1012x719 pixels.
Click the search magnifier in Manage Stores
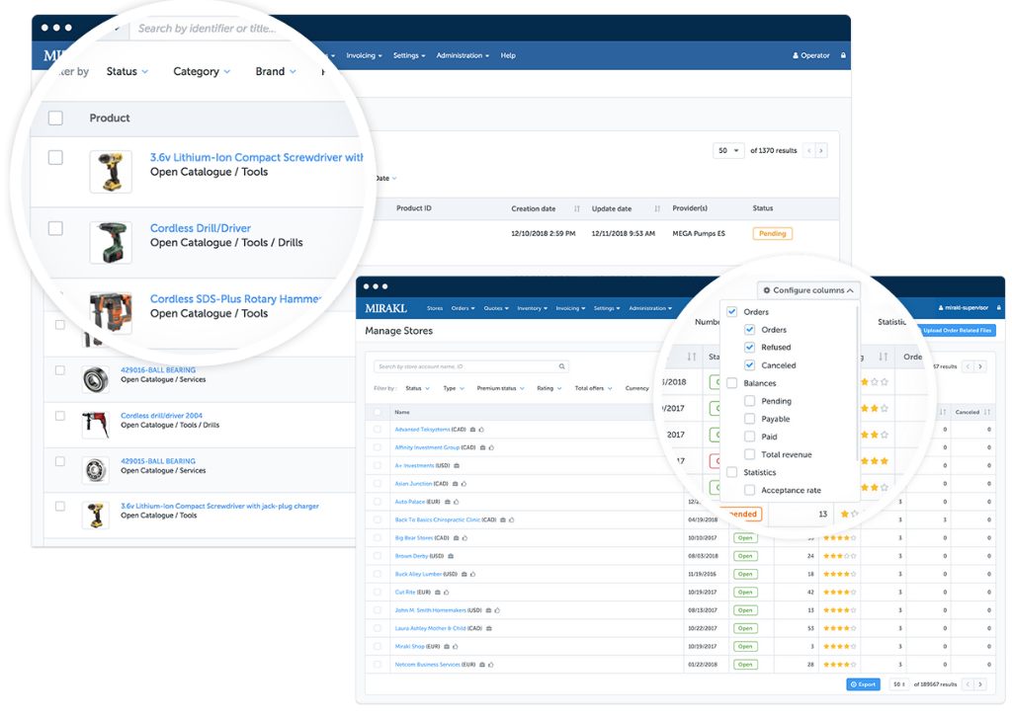[x=561, y=366]
